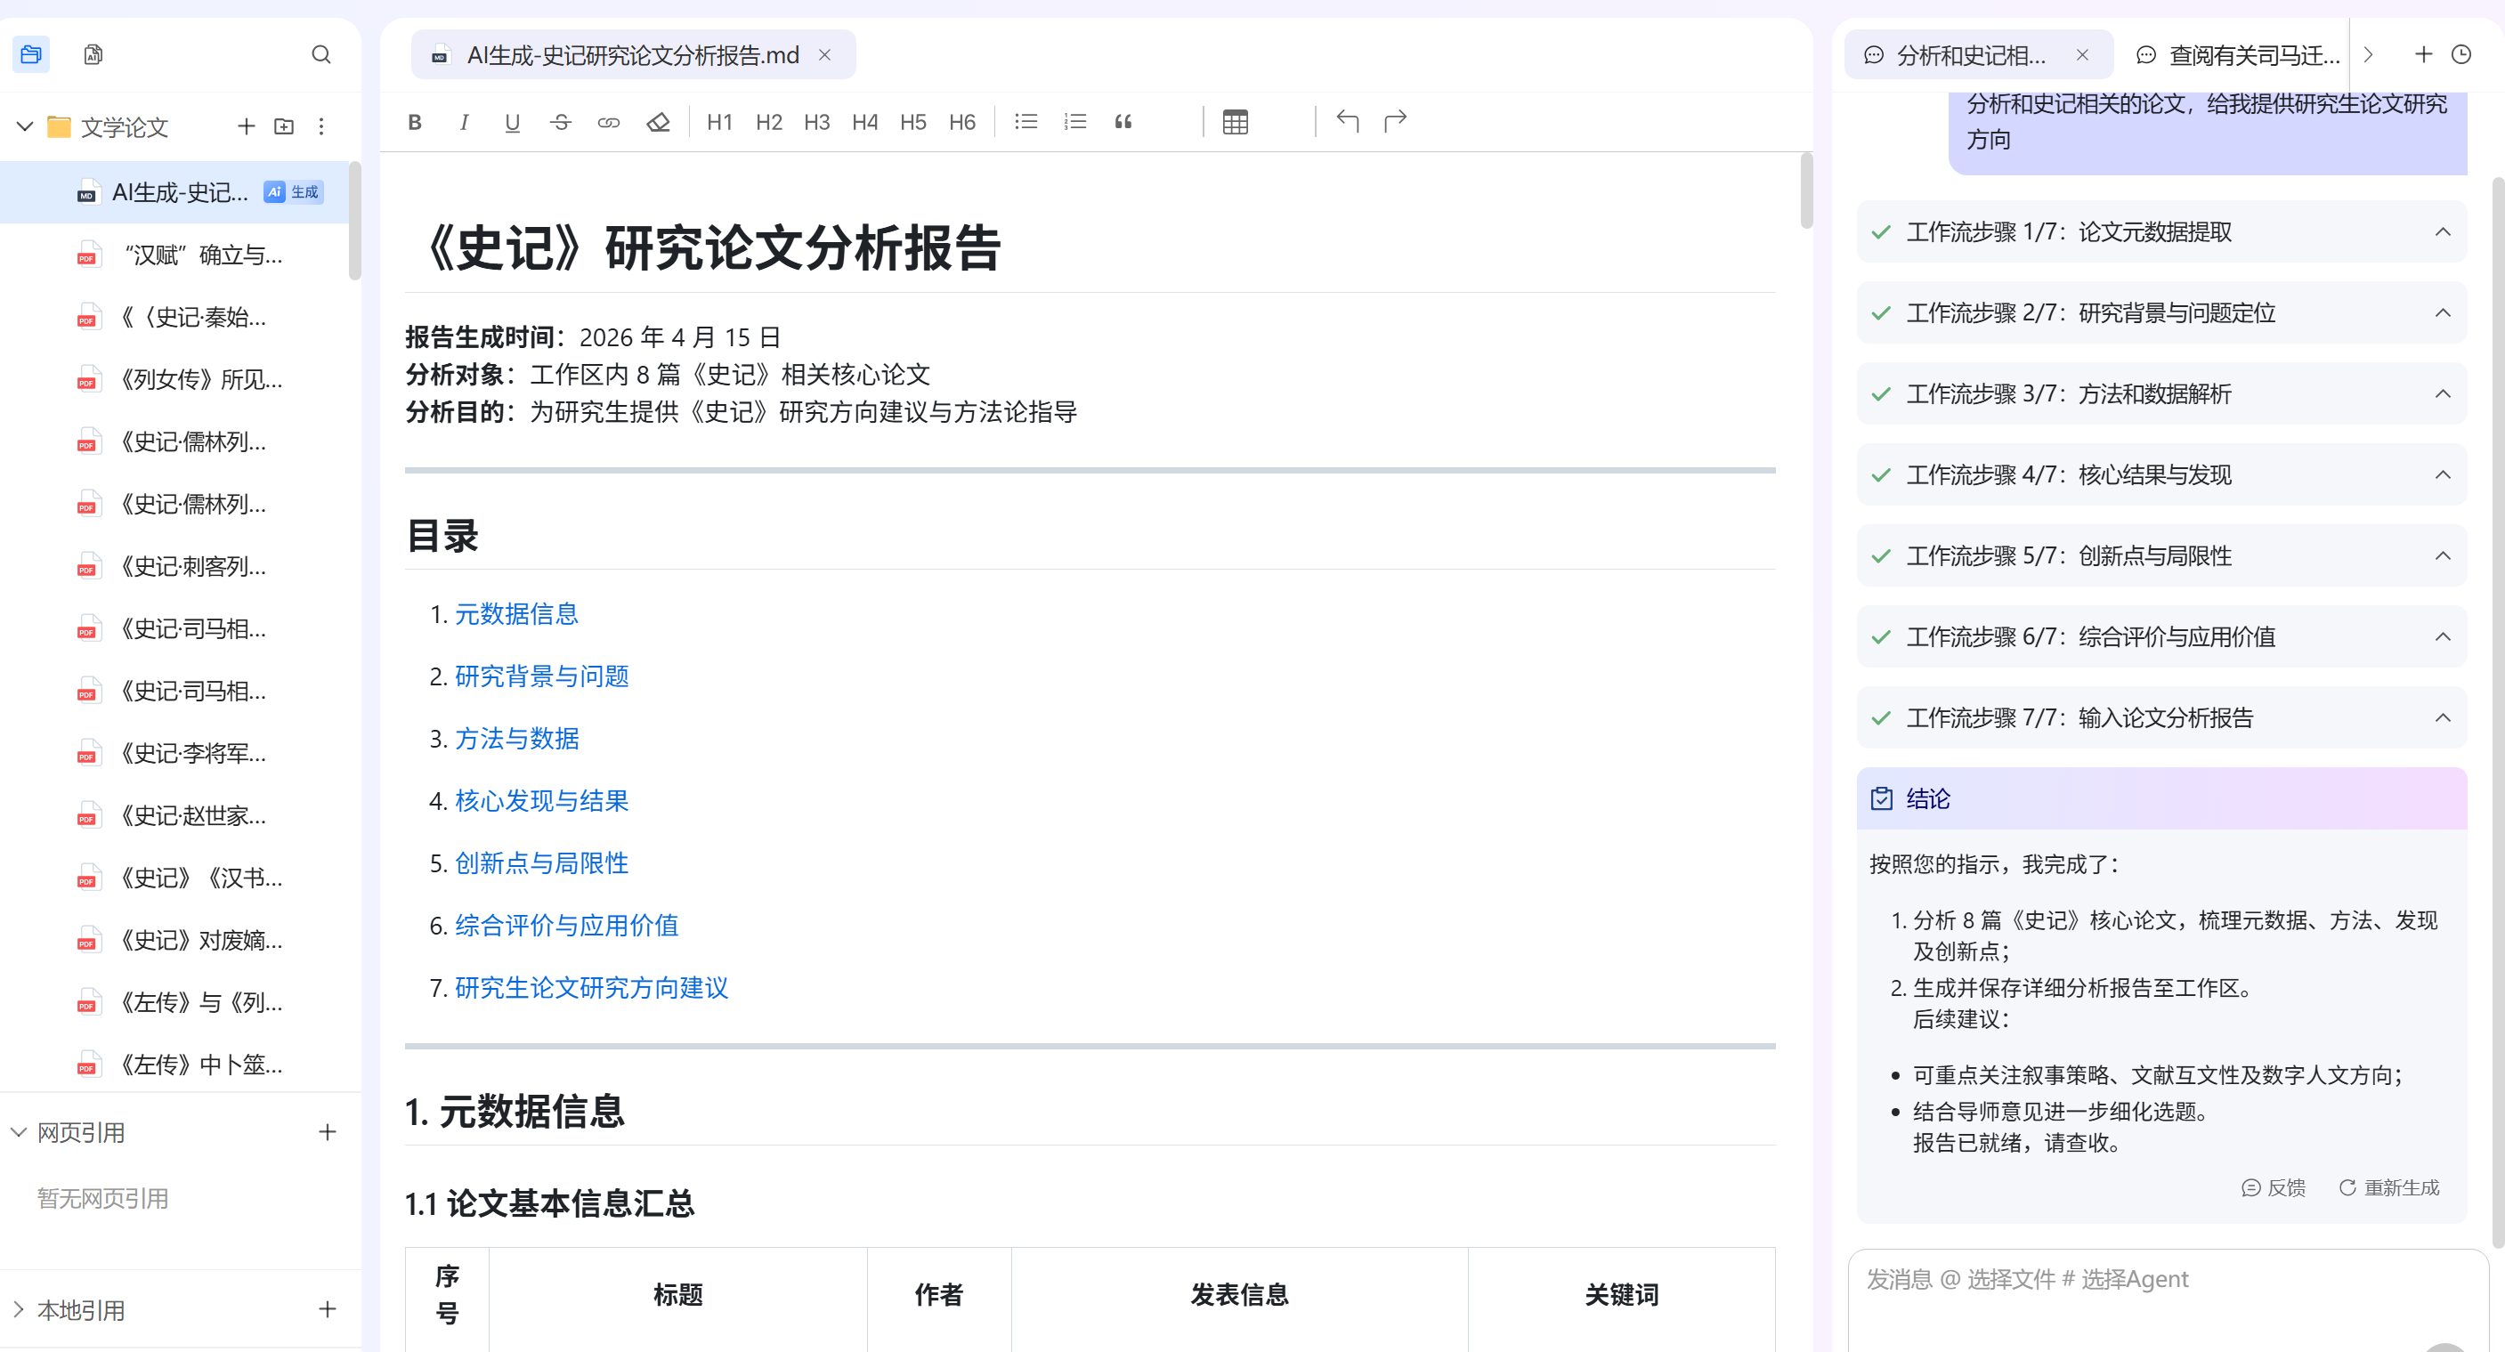
Task: Open the 文学论文 folder more-options menu
Action: (x=320, y=126)
